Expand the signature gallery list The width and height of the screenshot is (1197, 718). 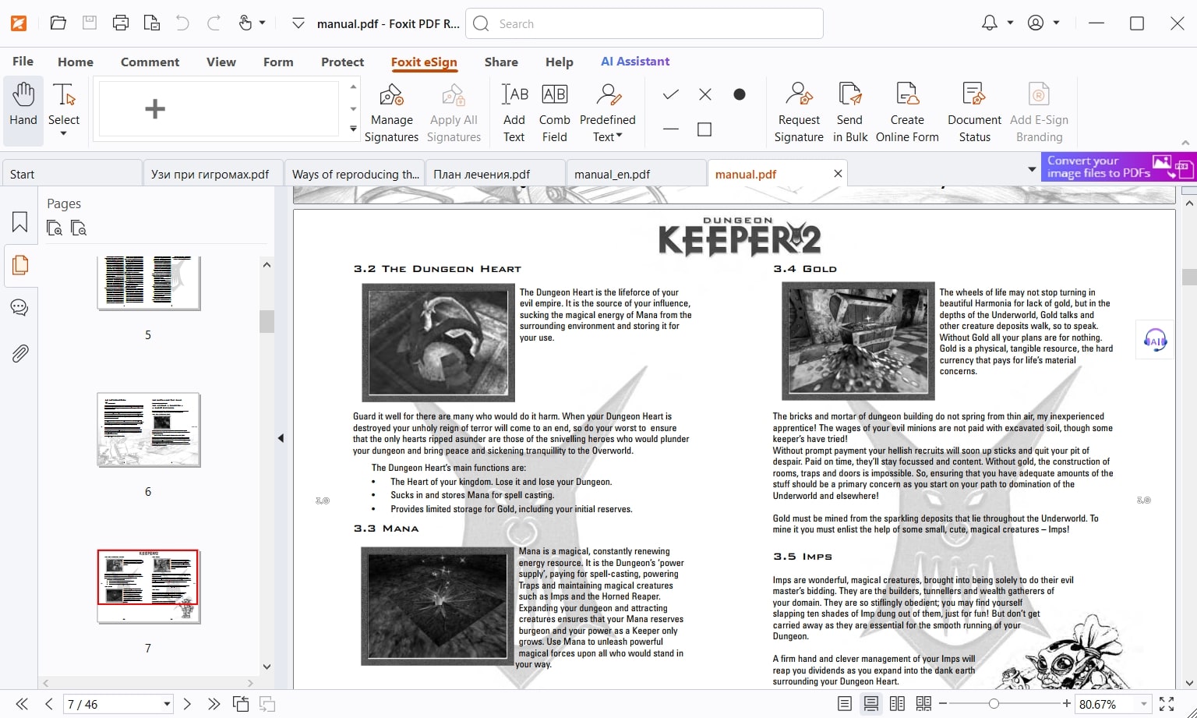[x=353, y=129]
